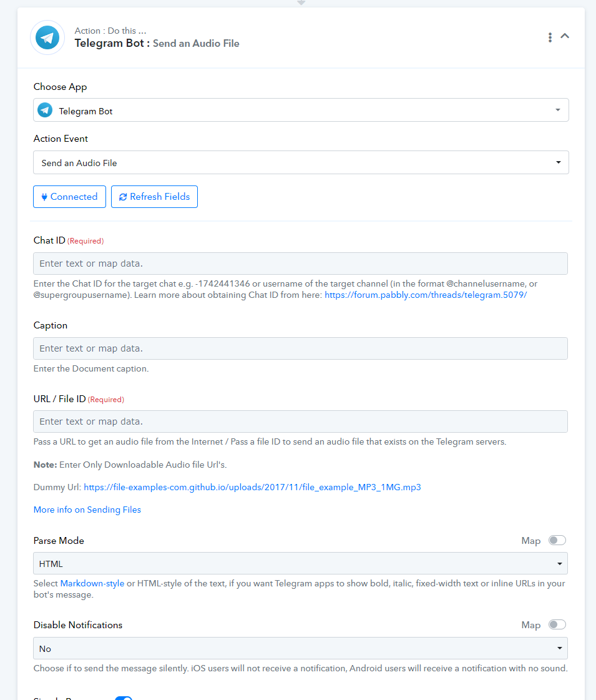The width and height of the screenshot is (596, 700).
Task: Focus the URL / File ID input field
Action: (300, 421)
